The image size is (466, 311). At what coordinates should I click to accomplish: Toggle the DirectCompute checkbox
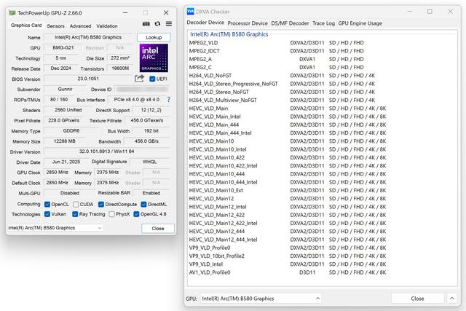pyautogui.click(x=101, y=204)
